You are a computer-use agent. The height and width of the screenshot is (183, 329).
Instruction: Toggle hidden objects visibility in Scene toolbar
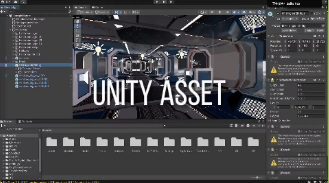click(x=244, y=12)
